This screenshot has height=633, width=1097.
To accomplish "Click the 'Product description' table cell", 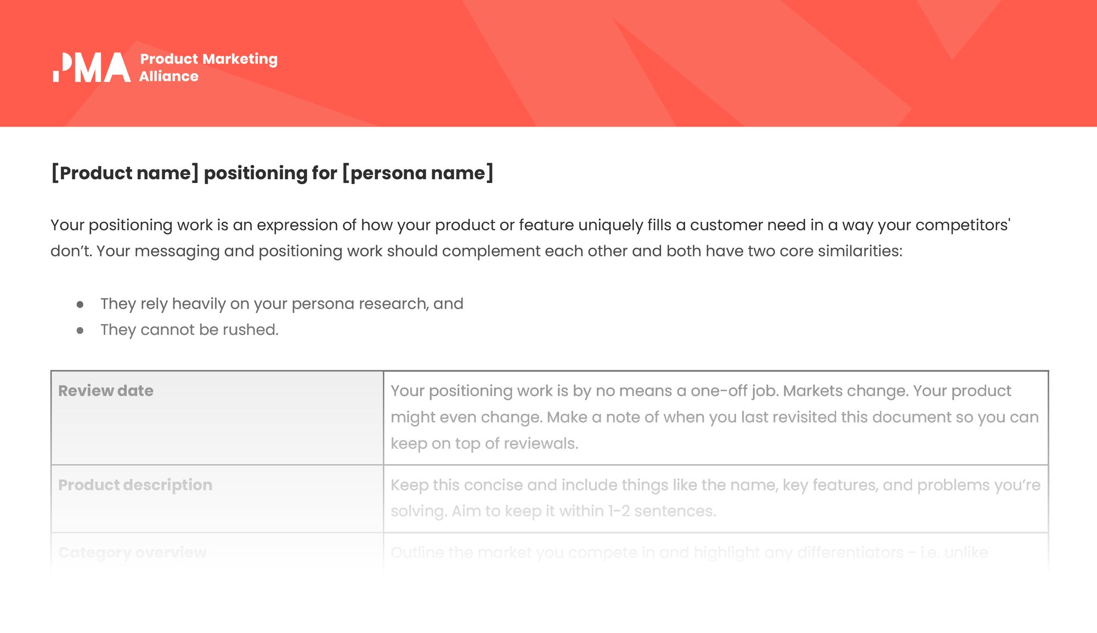I will click(217, 498).
